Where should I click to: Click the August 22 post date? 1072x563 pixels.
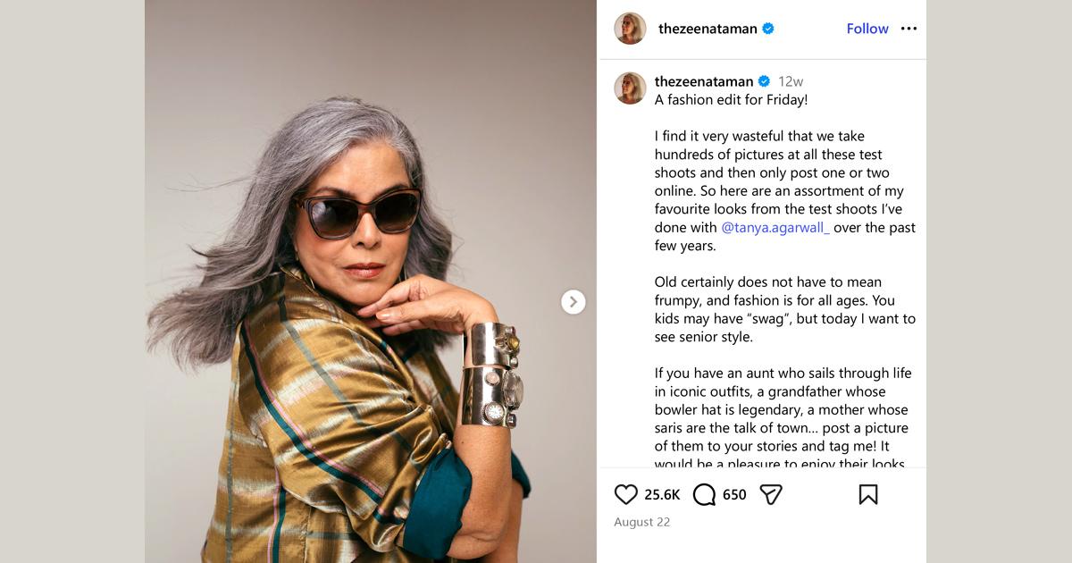pos(641,522)
